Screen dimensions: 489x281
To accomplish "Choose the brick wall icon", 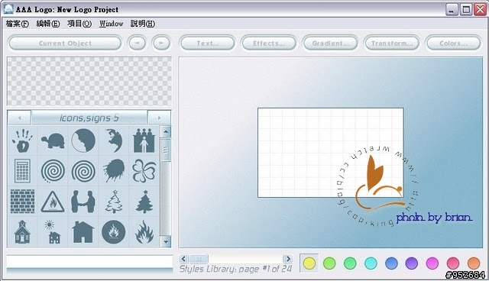I will [22, 202].
